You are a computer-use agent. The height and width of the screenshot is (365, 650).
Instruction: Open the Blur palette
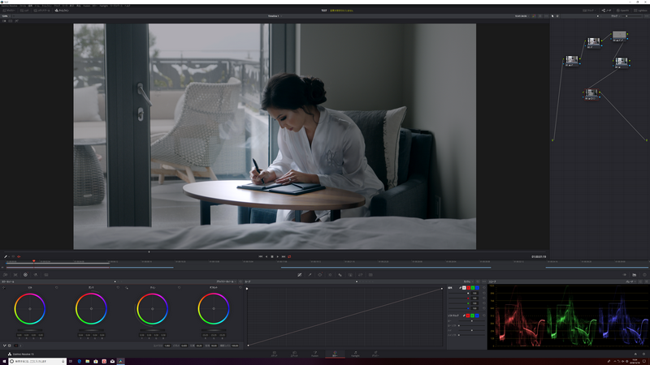click(x=340, y=275)
